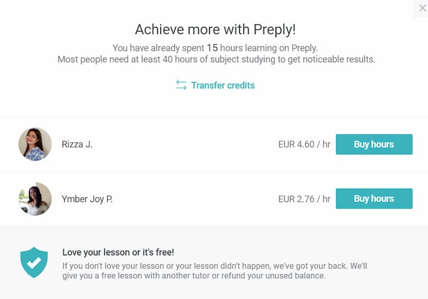
Task: Click the 'hours learning on Preply' text
Action: pos(269,48)
